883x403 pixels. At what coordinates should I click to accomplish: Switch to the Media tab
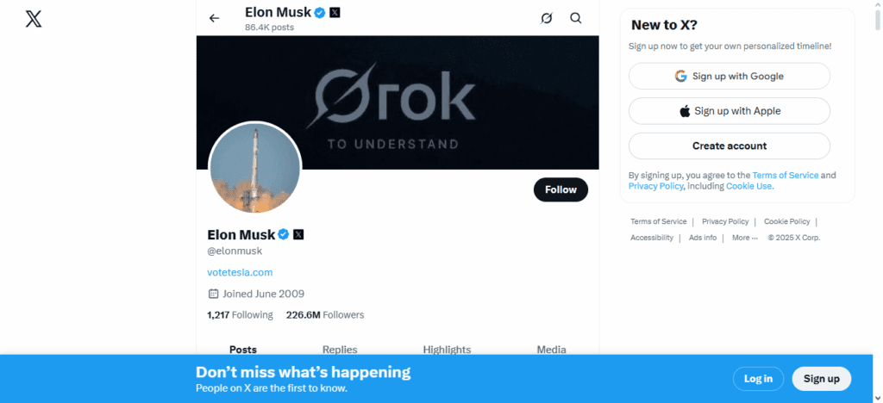(x=551, y=349)
